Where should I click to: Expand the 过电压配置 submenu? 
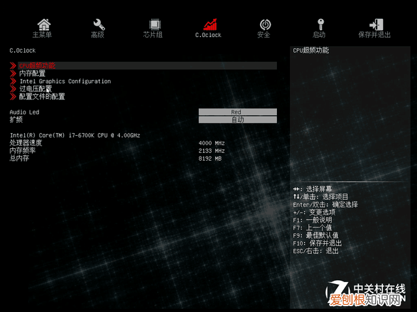point(36,89)
